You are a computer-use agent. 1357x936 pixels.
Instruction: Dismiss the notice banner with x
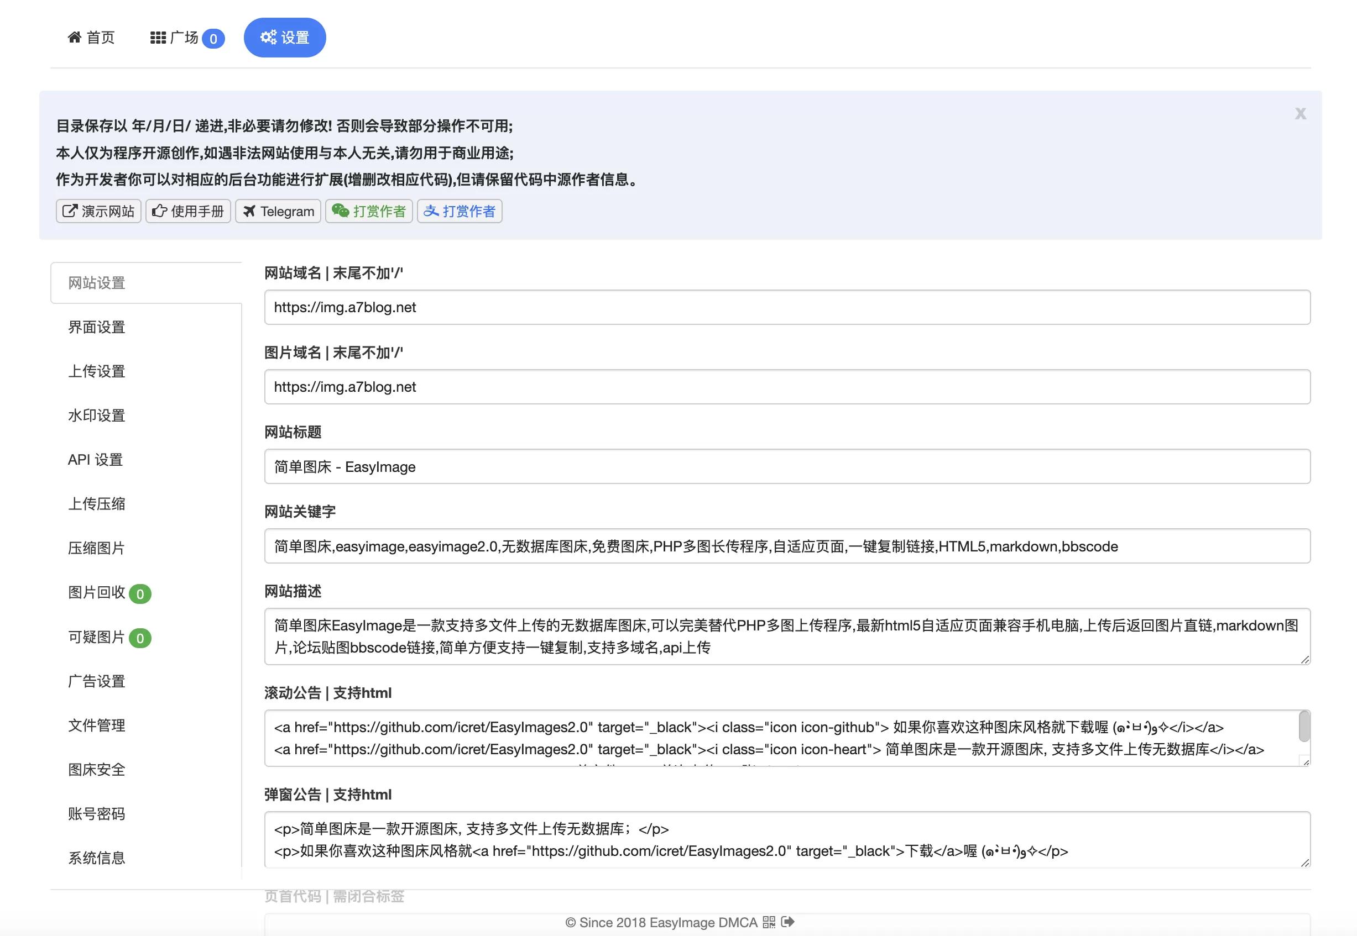(x=1301, y=114)
